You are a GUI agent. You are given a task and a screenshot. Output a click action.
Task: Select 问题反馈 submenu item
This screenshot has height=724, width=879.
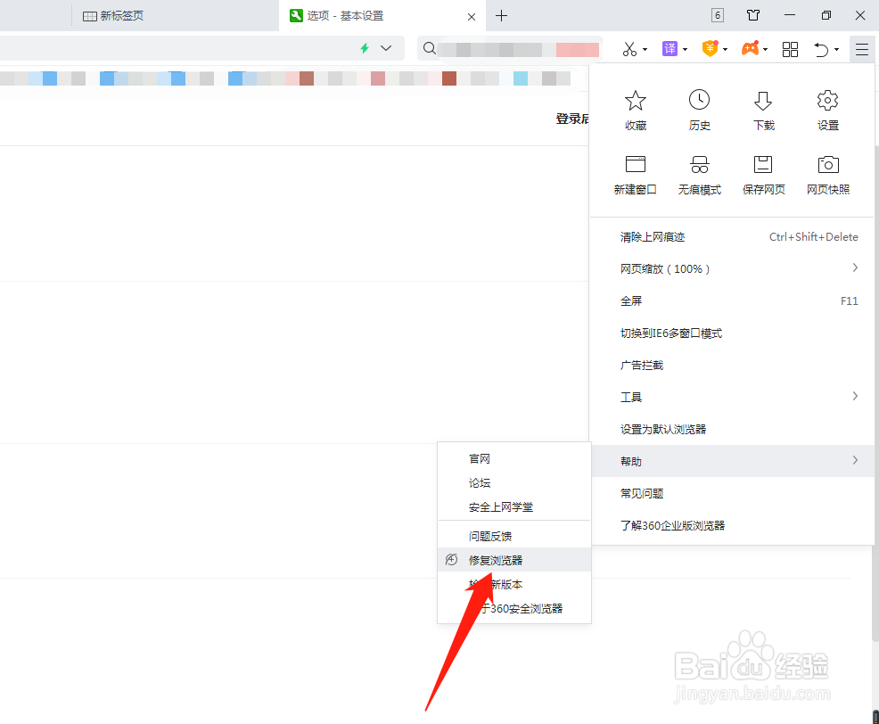pyautogui.click(x=514, y=536)
